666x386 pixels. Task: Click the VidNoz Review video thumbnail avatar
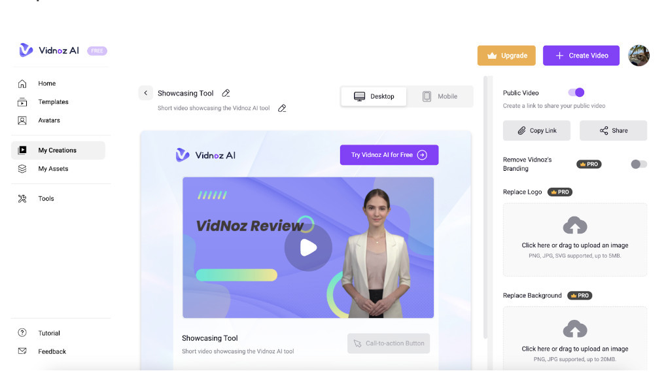[x=377, y=253]
